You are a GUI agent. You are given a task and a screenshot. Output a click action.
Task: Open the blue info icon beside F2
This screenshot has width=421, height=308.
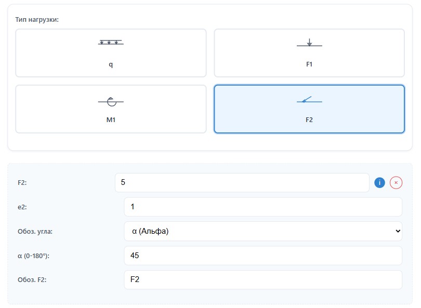point(379,182)
